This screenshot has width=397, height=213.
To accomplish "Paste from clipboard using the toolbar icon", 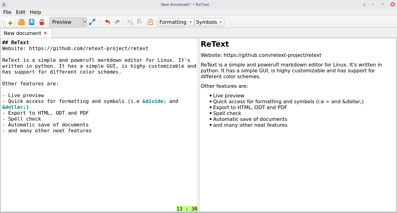I will 150,22.
